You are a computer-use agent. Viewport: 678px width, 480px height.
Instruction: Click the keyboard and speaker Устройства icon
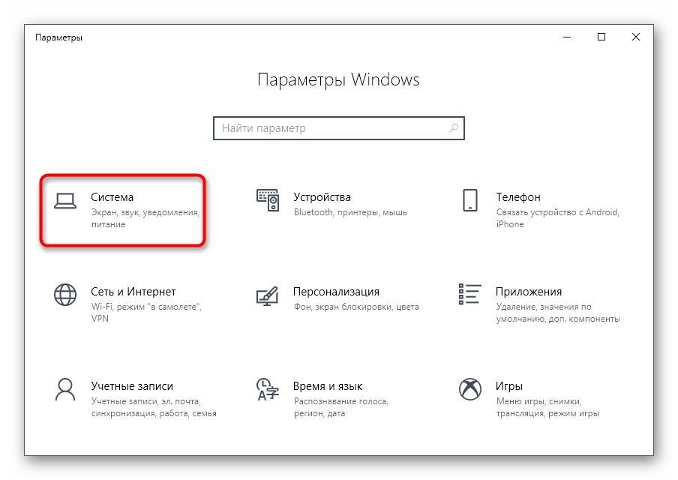[x=268, y=200]
